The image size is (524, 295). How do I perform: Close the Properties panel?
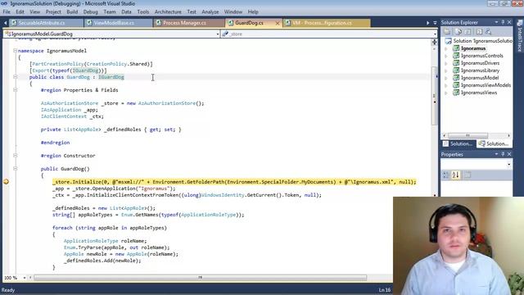tap(509, 154)
